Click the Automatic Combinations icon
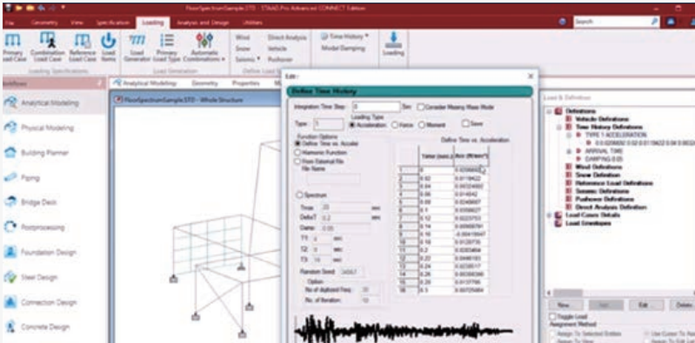The height and width of the screenshot is (343, 695). click(x=204, y=40)
